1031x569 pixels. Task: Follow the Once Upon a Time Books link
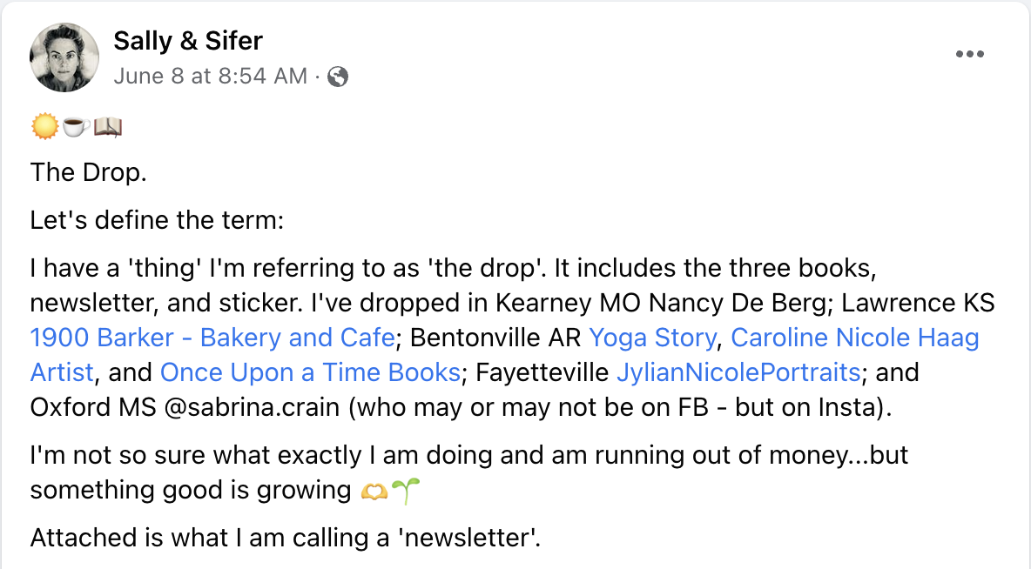[310, 372]
